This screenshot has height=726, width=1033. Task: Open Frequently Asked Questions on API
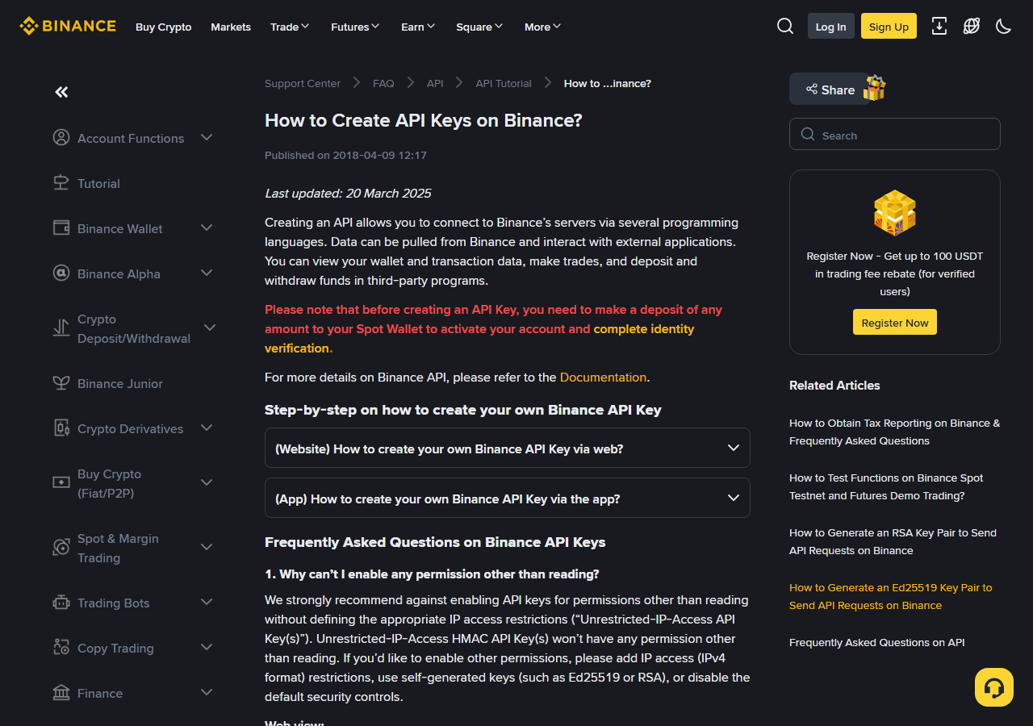coord(876,642)
